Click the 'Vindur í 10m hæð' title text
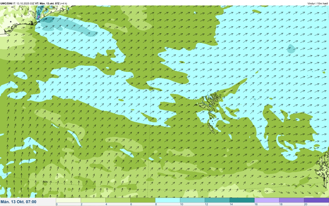Screen dimensions: 329x206 point(318,3)
